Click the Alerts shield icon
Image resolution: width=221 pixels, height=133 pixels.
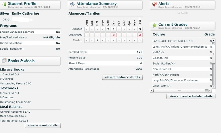tap(154, 4)
